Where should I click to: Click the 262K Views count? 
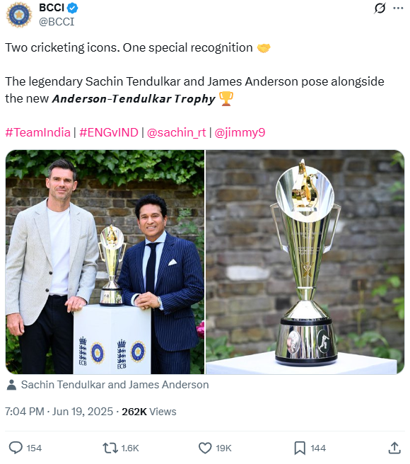point(148,412)
